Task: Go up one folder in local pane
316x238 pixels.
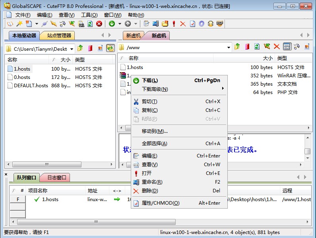Action: coord(80,48)
